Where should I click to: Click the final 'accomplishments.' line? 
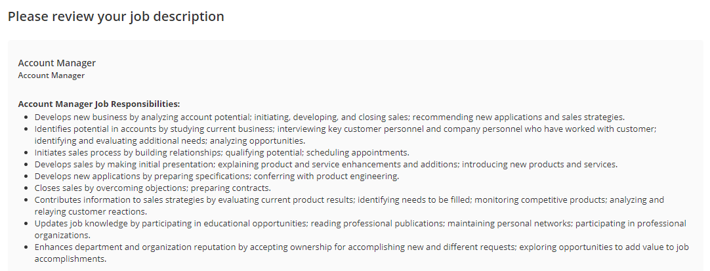pyautogui.click(x=71, y=259)
